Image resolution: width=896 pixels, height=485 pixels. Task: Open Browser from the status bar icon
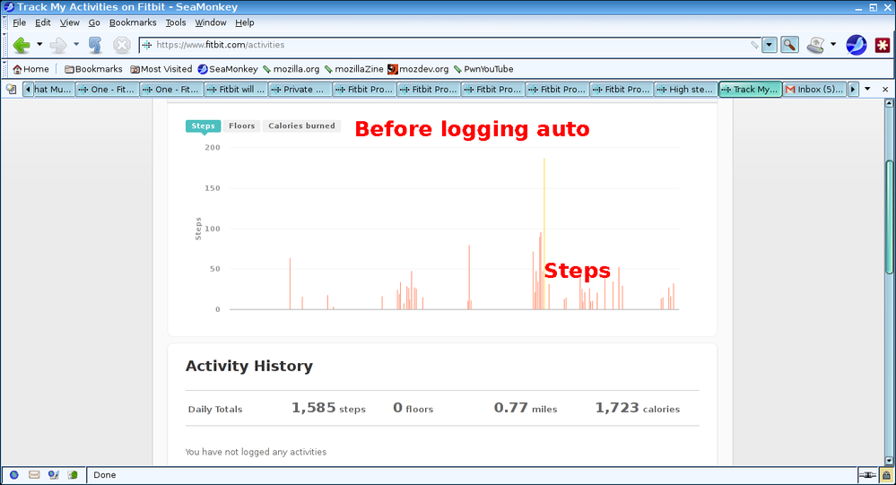click(x=14, y=475)
